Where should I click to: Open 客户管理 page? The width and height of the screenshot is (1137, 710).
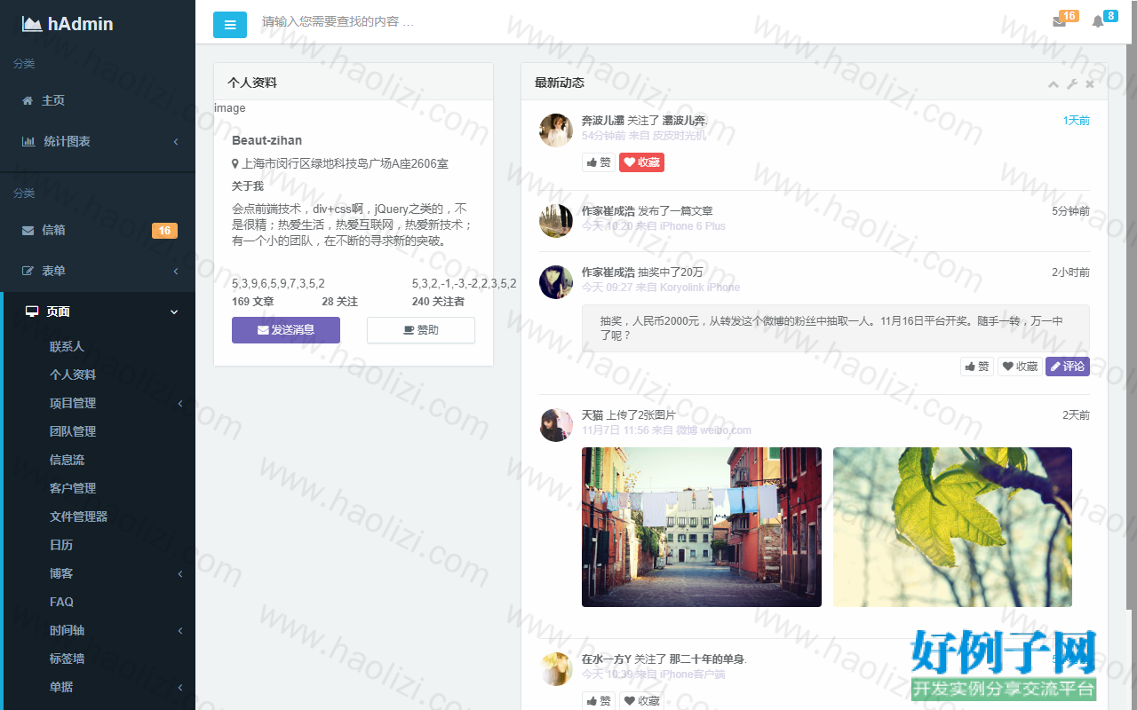(73, 488)
